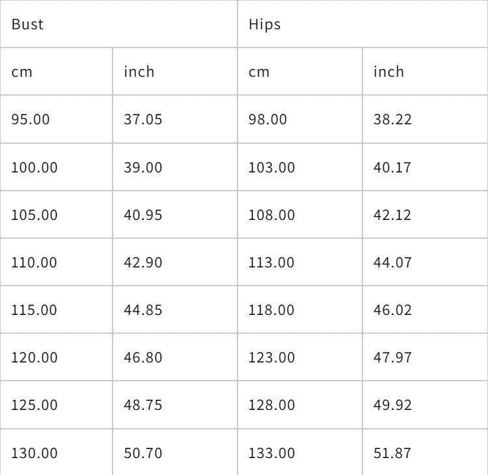488x475 pixels.
Task: Select the 110.00 bust cm cell
Action: point(34,262)
